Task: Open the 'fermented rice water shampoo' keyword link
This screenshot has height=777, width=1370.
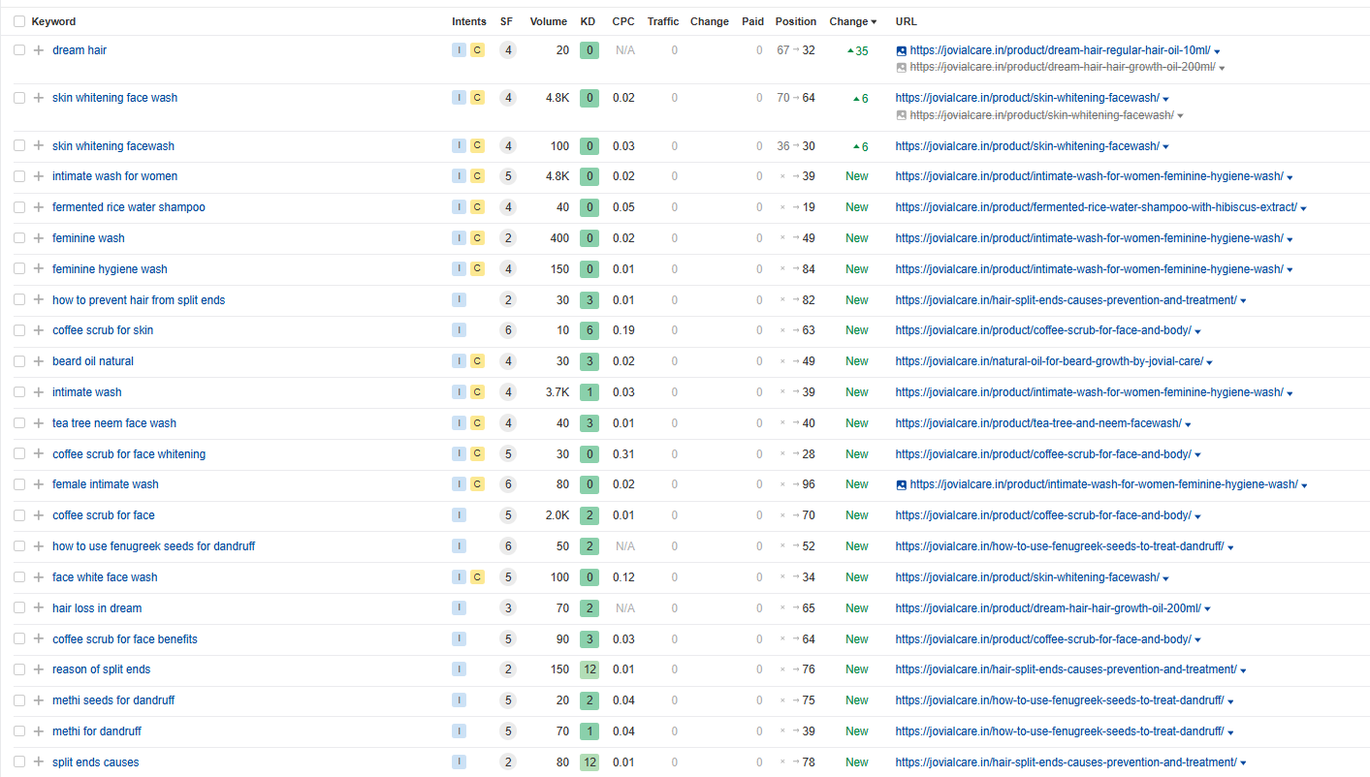Action: (x=128, y=207)
